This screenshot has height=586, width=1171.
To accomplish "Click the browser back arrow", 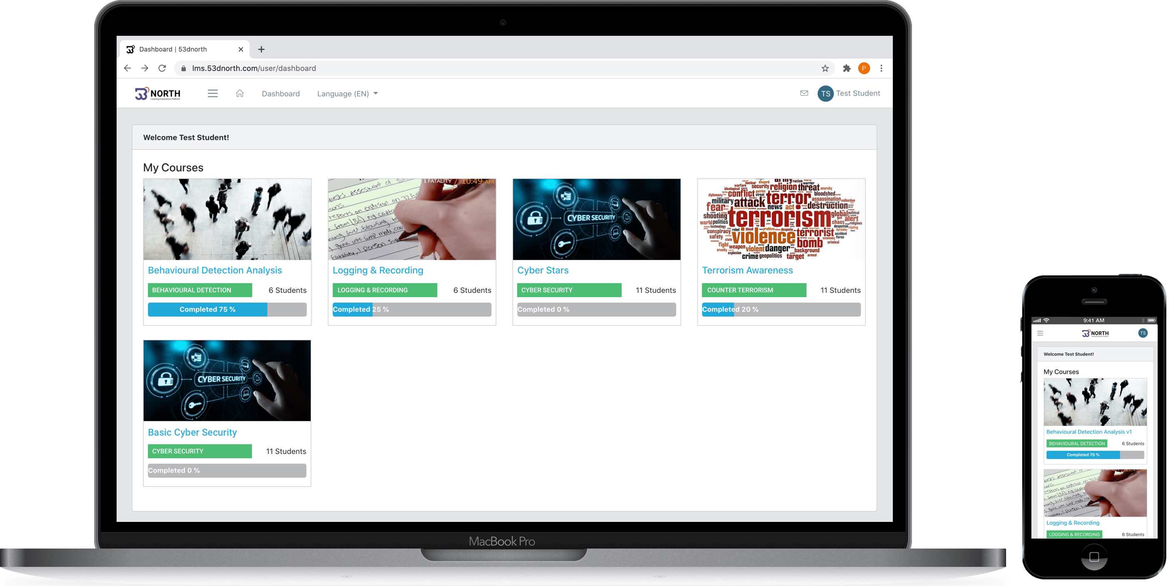I will [x=127, y=68].
